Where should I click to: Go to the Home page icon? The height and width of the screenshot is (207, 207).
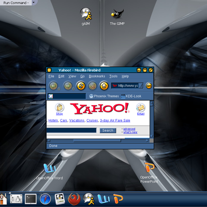click(104, 86)
